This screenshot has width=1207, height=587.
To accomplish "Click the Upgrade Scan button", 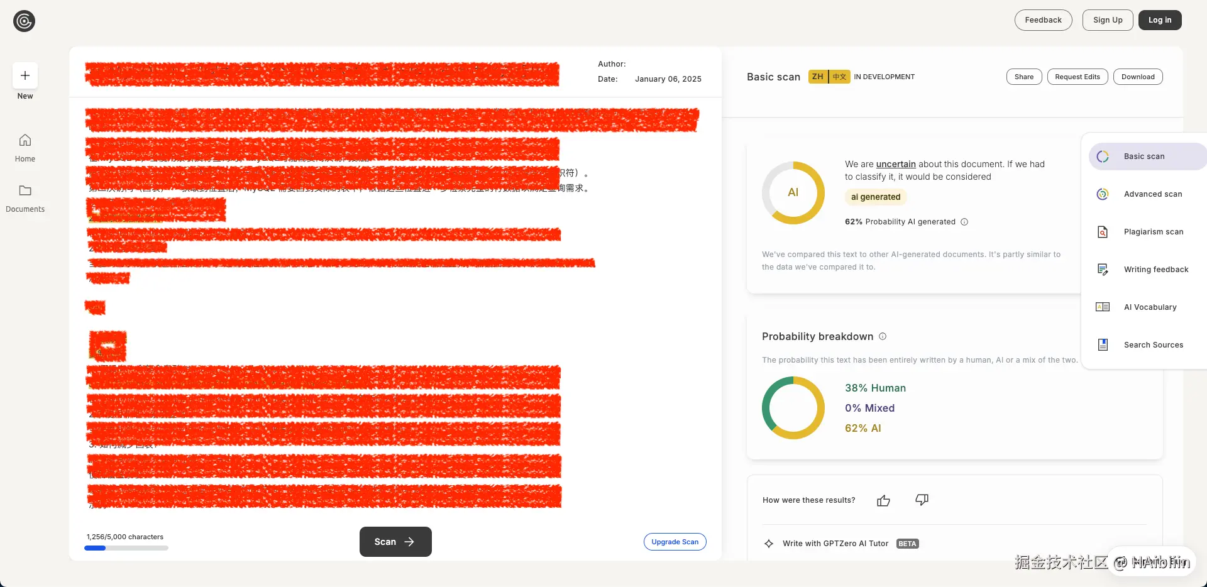I will click(x=675, y=542).
